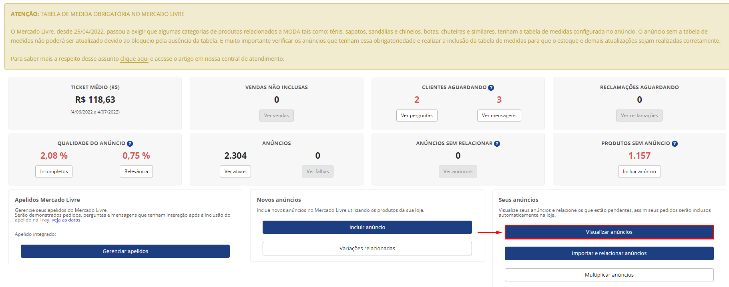729x287 pixels.
Task: Click the Ver reclamações button
Action: click(639, 116)
